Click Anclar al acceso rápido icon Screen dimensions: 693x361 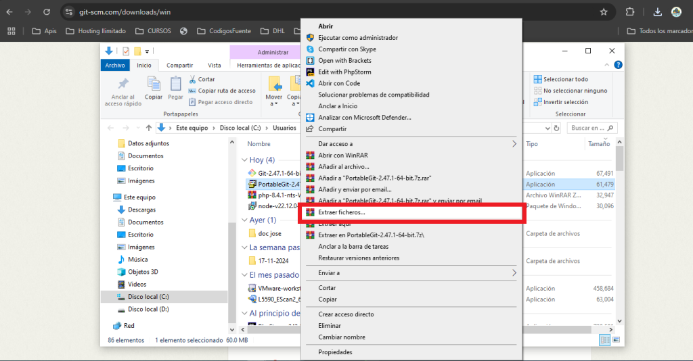(x=123, y=91)
